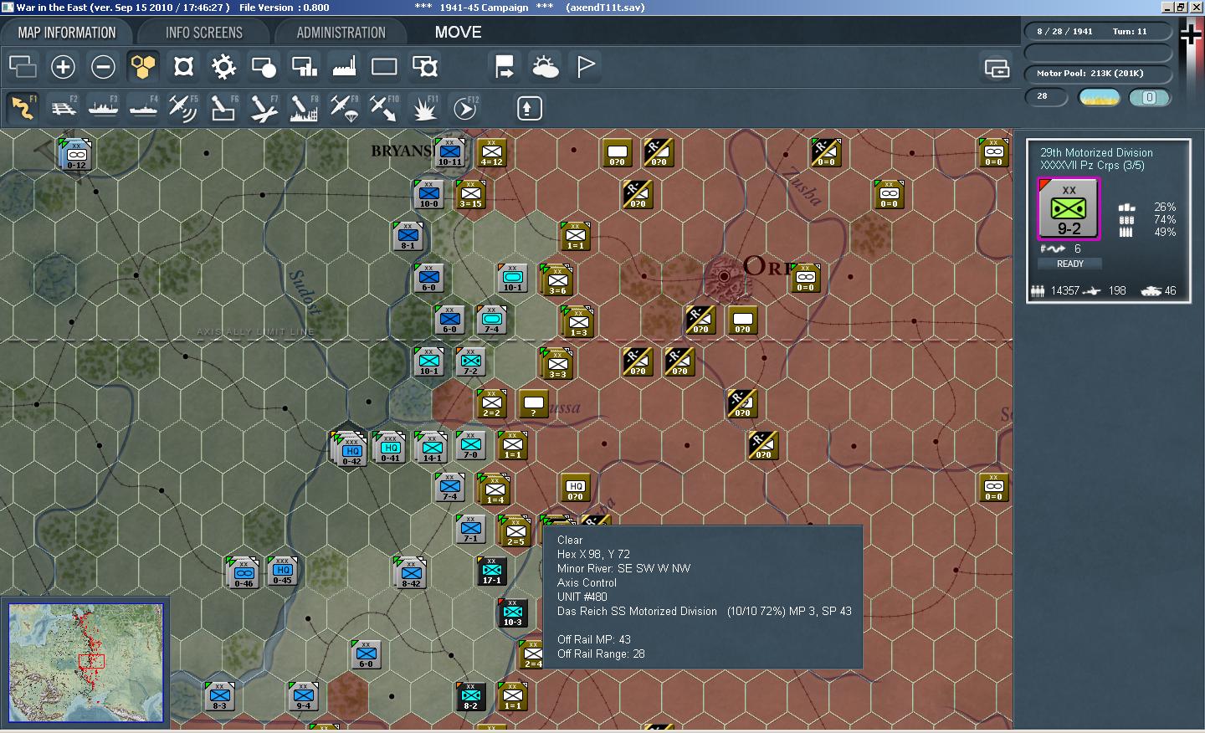The image size is (1205, 733).
Task: Select the F2 rail movement mode
Action: 63,108
